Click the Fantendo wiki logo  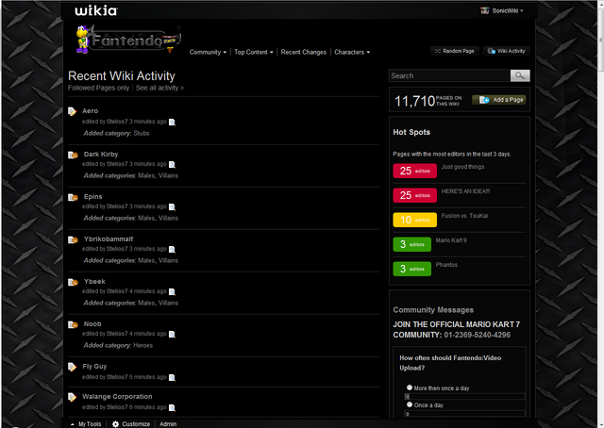coord(128,40)
